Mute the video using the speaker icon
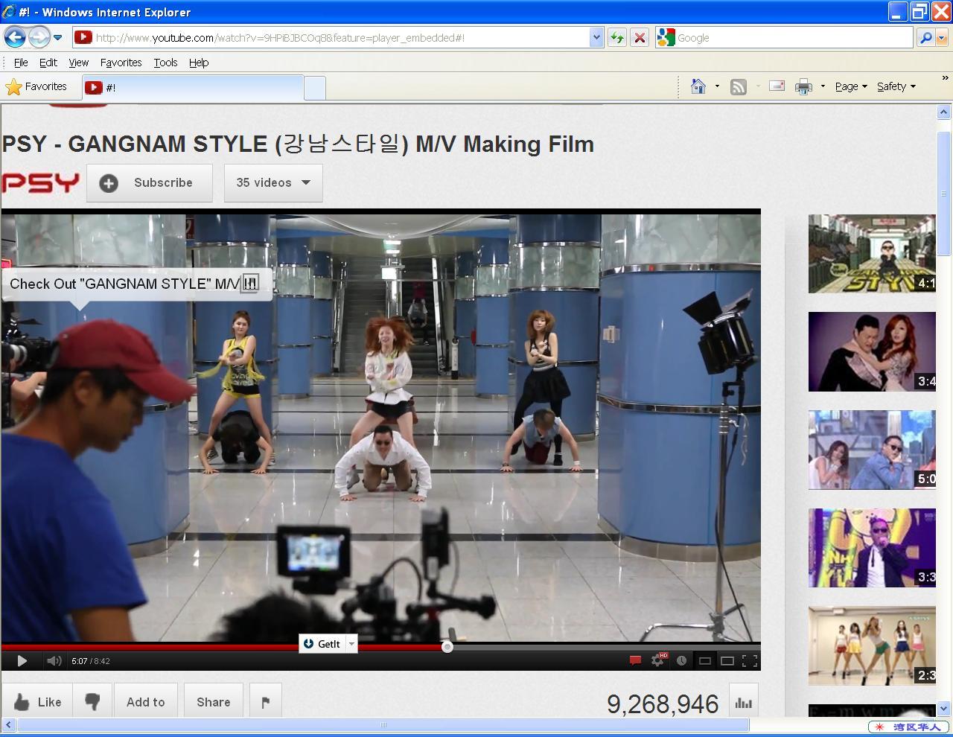Viewport: 953px width, 737px height. [x=54, y=660]
